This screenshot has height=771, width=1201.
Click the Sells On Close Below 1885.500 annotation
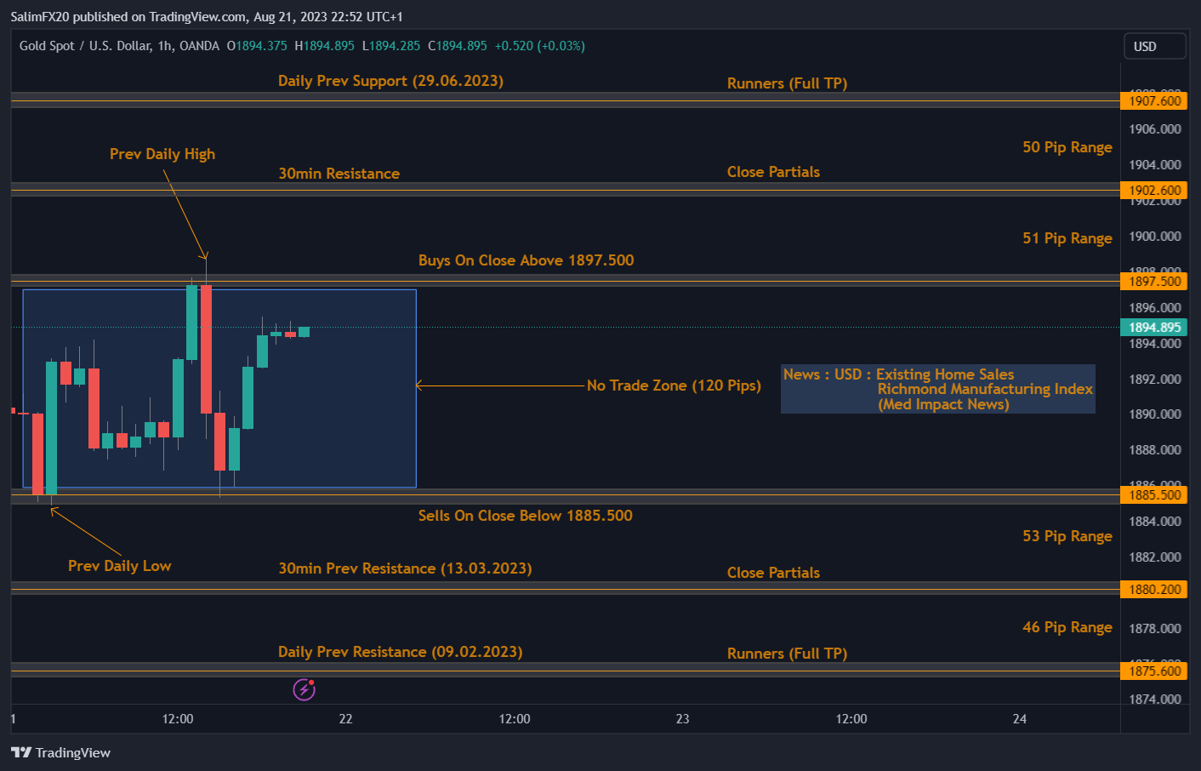coord(525,516)
